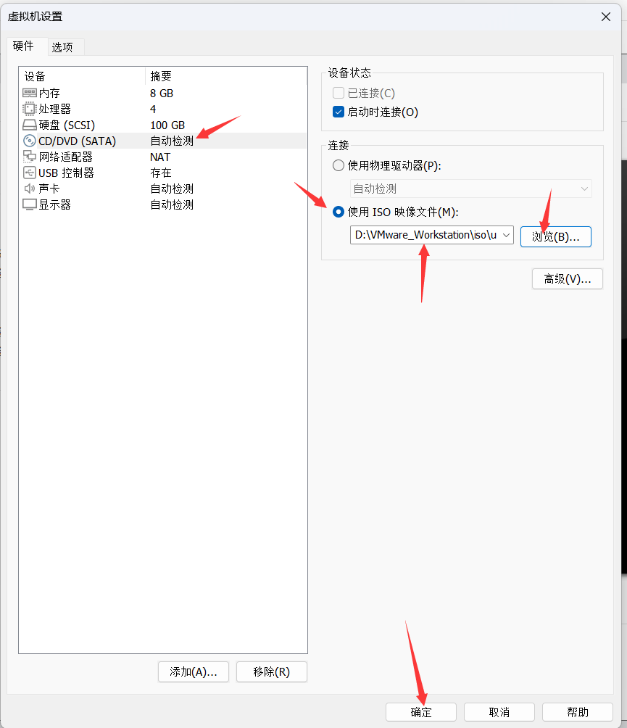This screenshot has height=728, width=627.
Task: Click the display monitor icon
Action: click(x=29, y=204)
